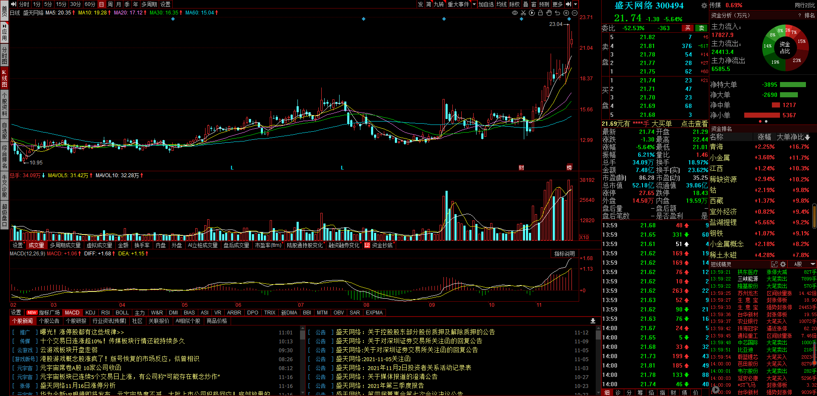Toggle the 均线 moving average display
This screenshot has height=396, width=817.
[x=502, y=4]
